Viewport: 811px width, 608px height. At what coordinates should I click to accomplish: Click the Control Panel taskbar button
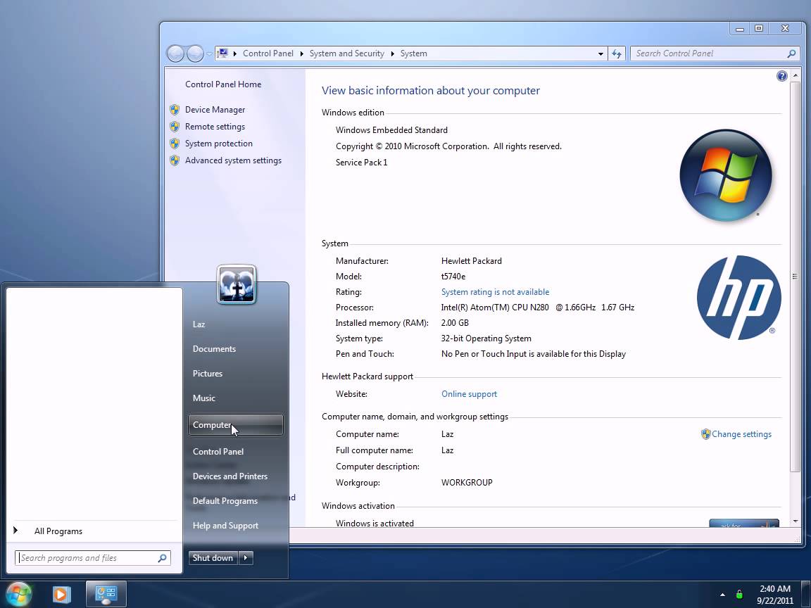[106, 594]
